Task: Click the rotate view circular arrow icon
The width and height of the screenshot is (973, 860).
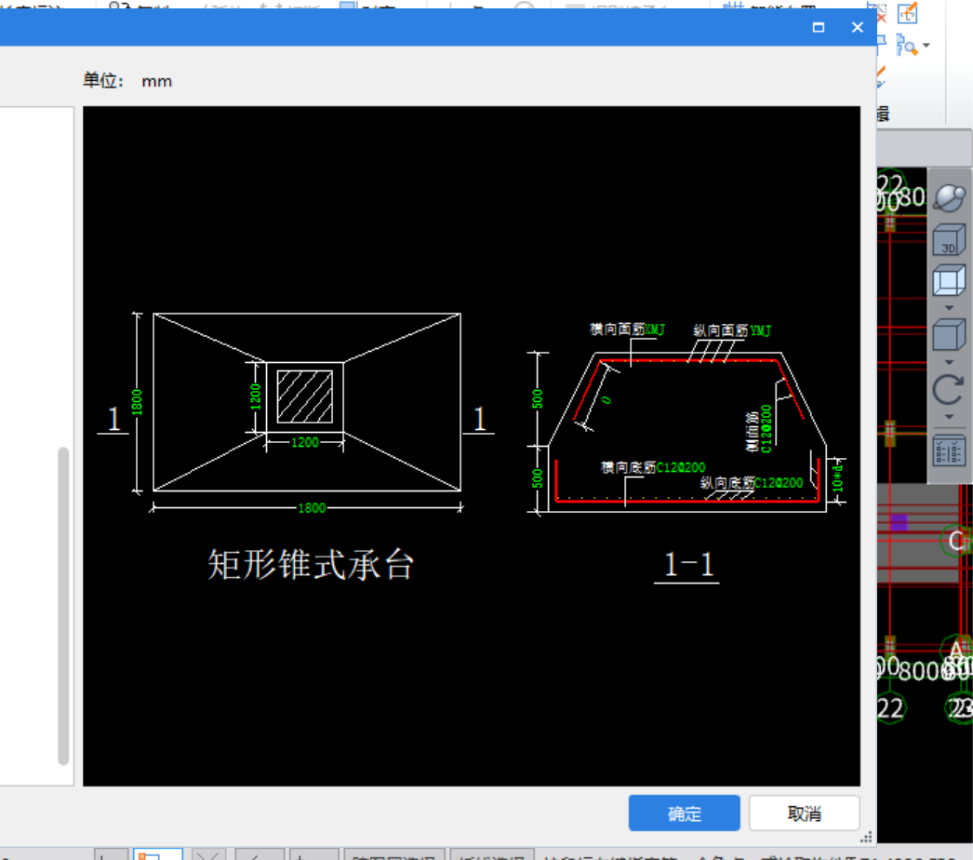Action: tap(949, 390)
